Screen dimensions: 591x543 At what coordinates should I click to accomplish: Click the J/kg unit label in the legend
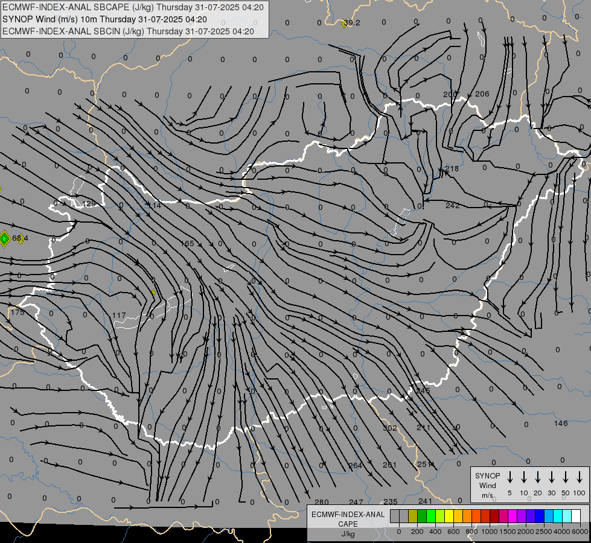348,534
